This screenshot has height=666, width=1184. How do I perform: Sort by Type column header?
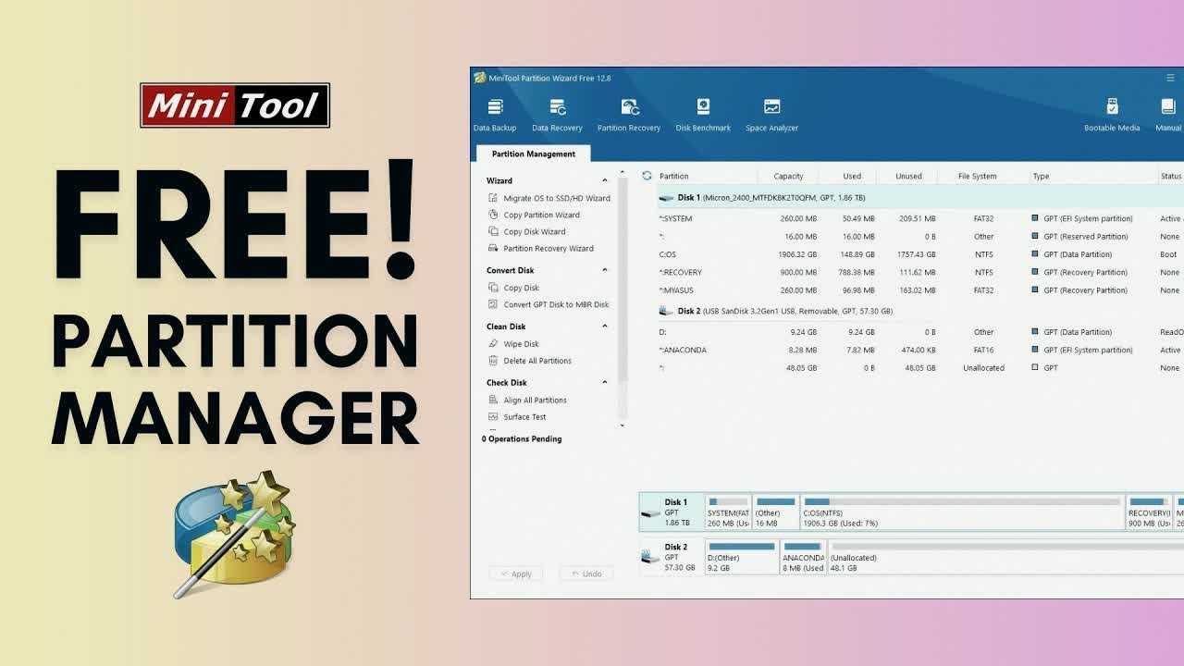[1042, 176]
